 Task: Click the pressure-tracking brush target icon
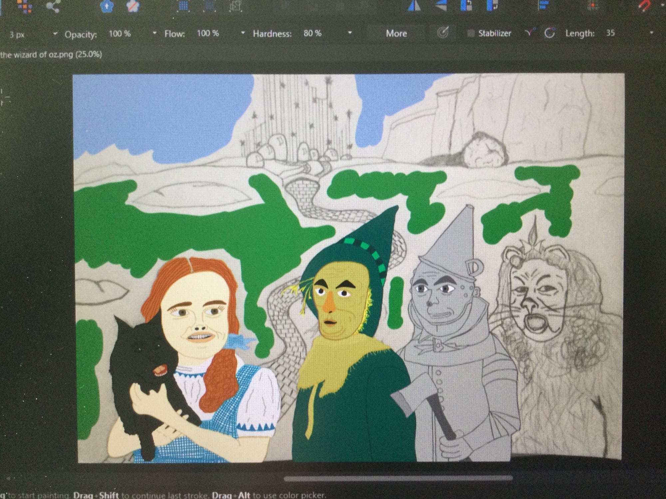443,33
